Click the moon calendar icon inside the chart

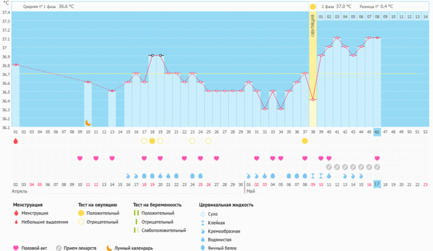88,122
